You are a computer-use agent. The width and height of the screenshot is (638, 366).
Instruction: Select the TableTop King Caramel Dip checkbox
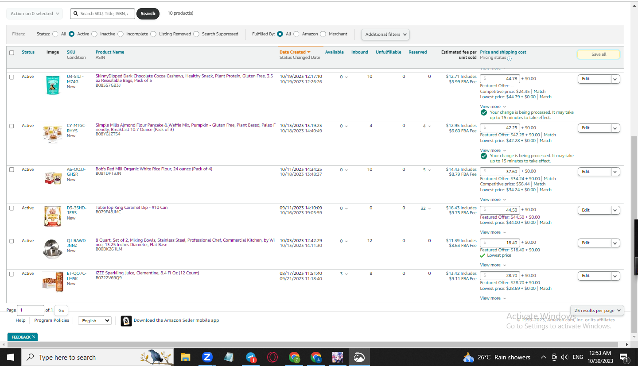coord(12,208)
